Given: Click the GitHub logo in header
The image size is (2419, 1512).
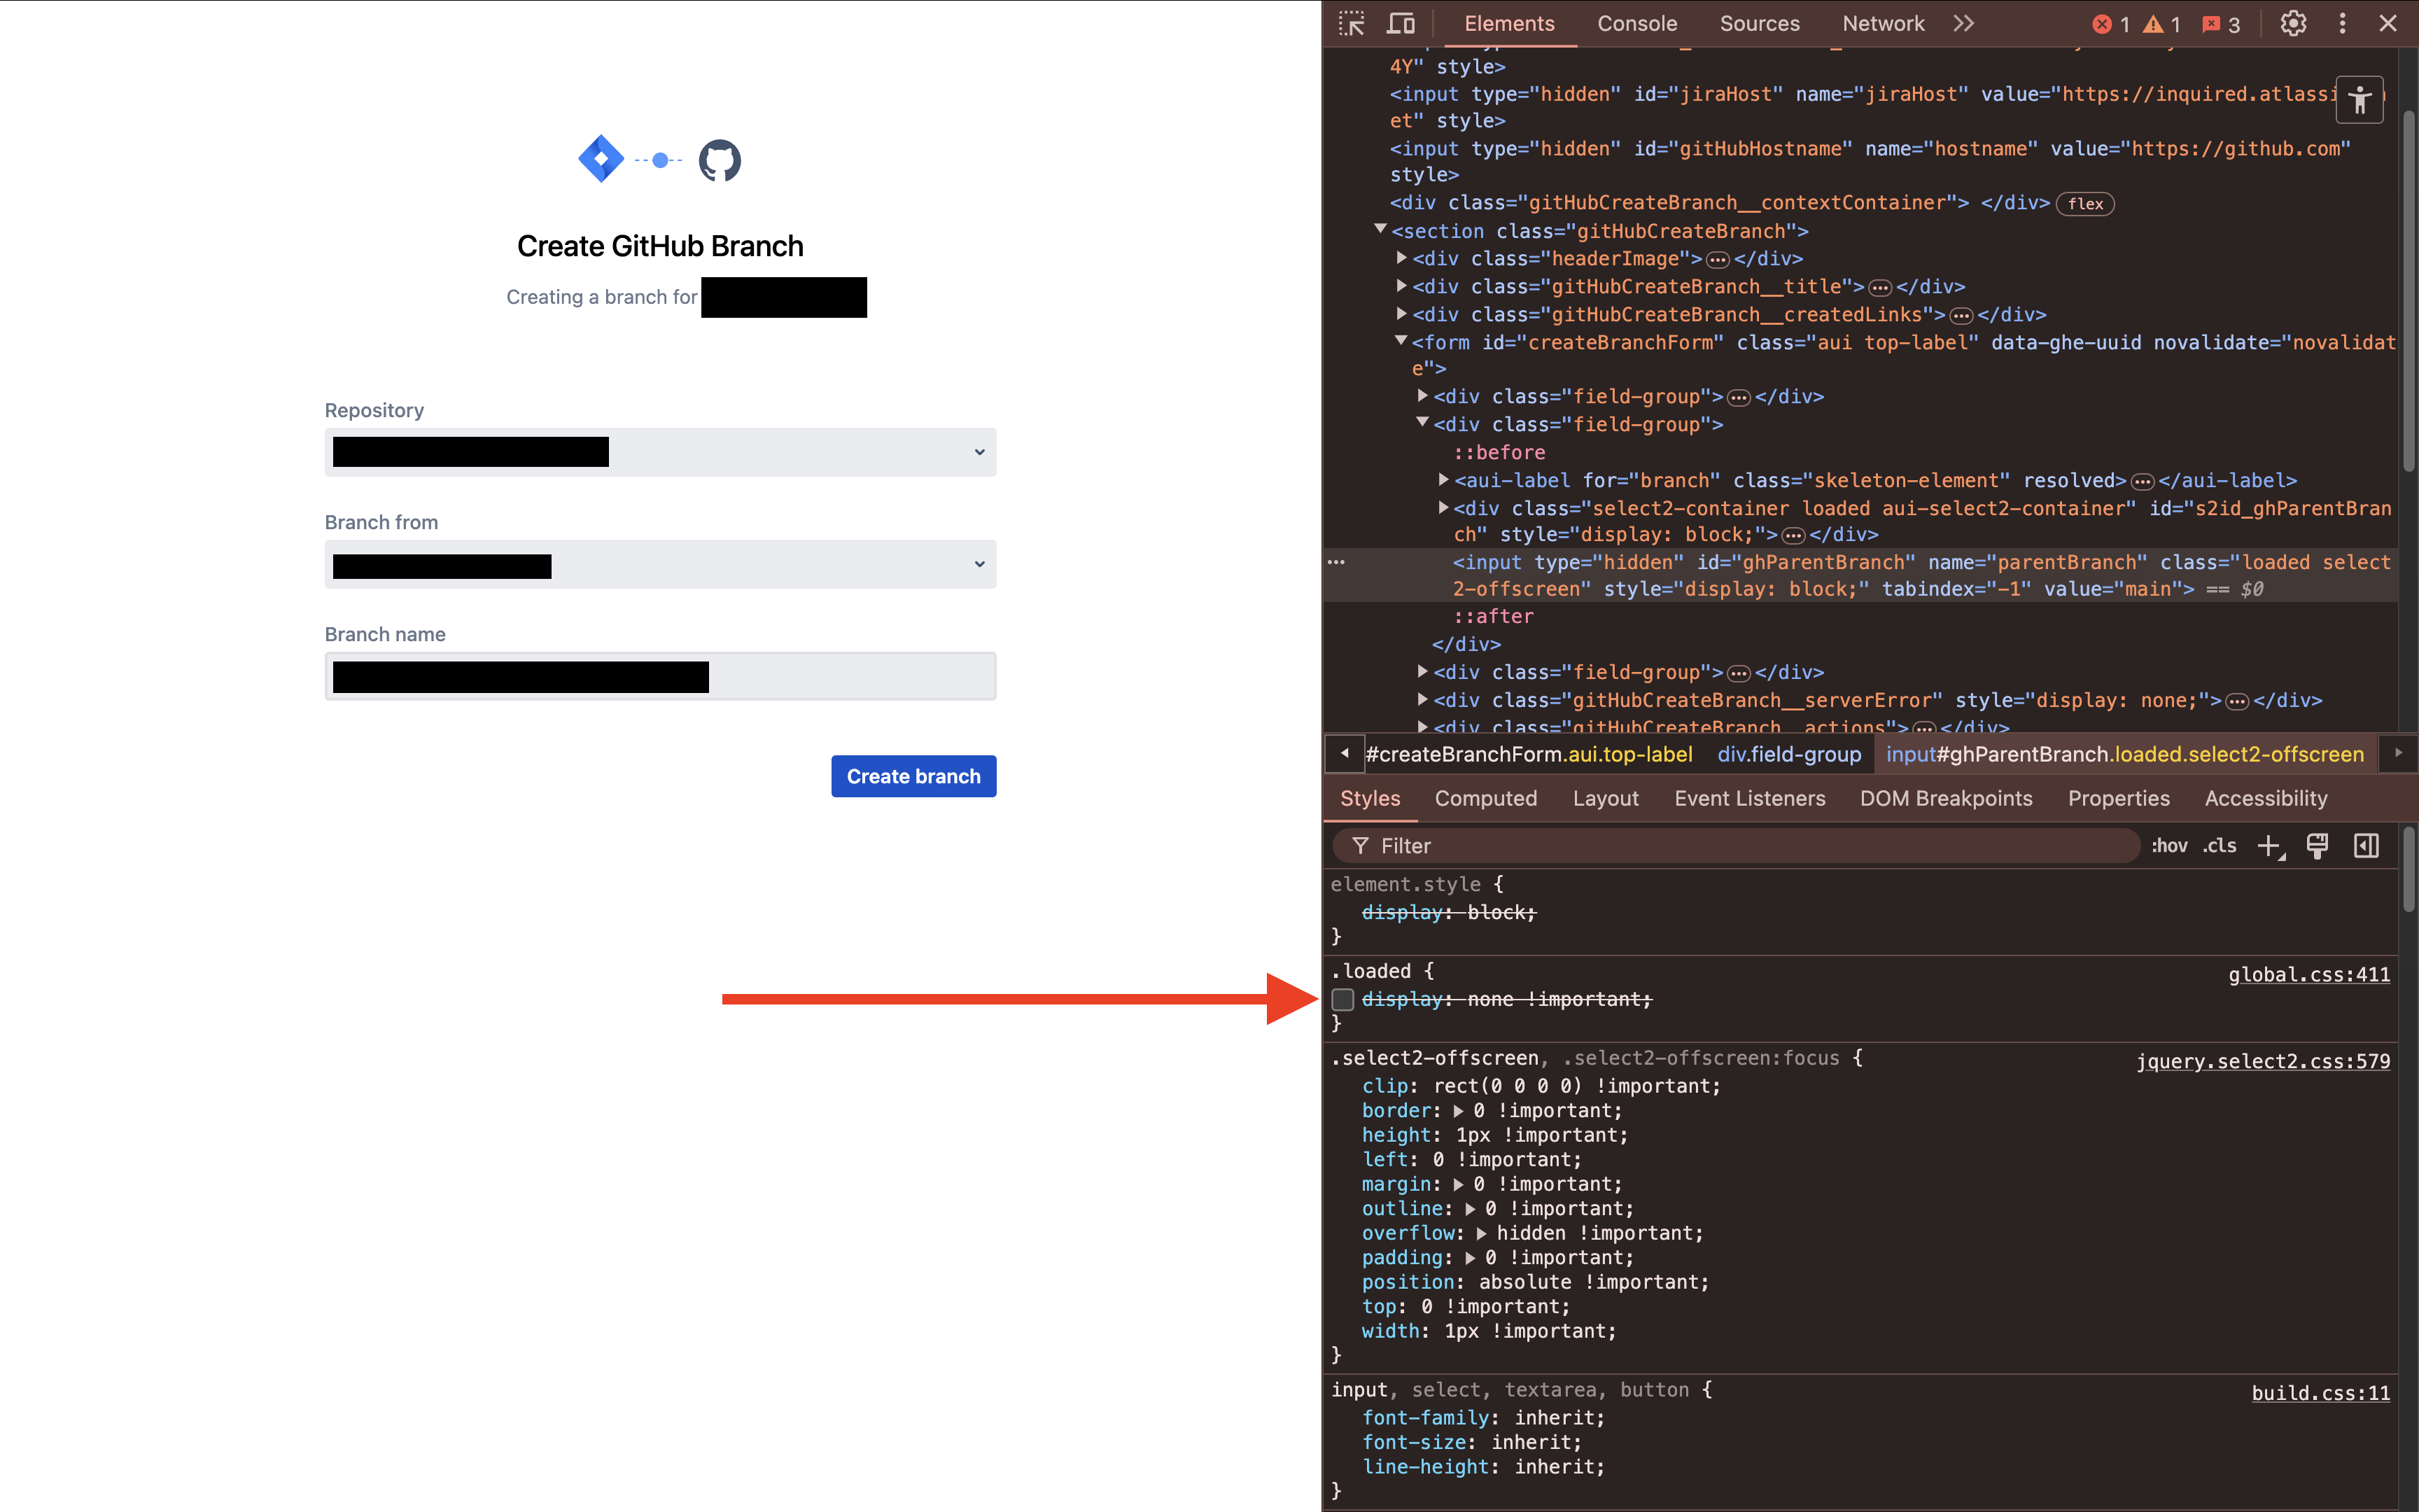Looking at the screenshot, I should tap(720, 160).
